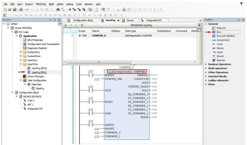Open Diagnostic Explorer tree item

[37, 48]
